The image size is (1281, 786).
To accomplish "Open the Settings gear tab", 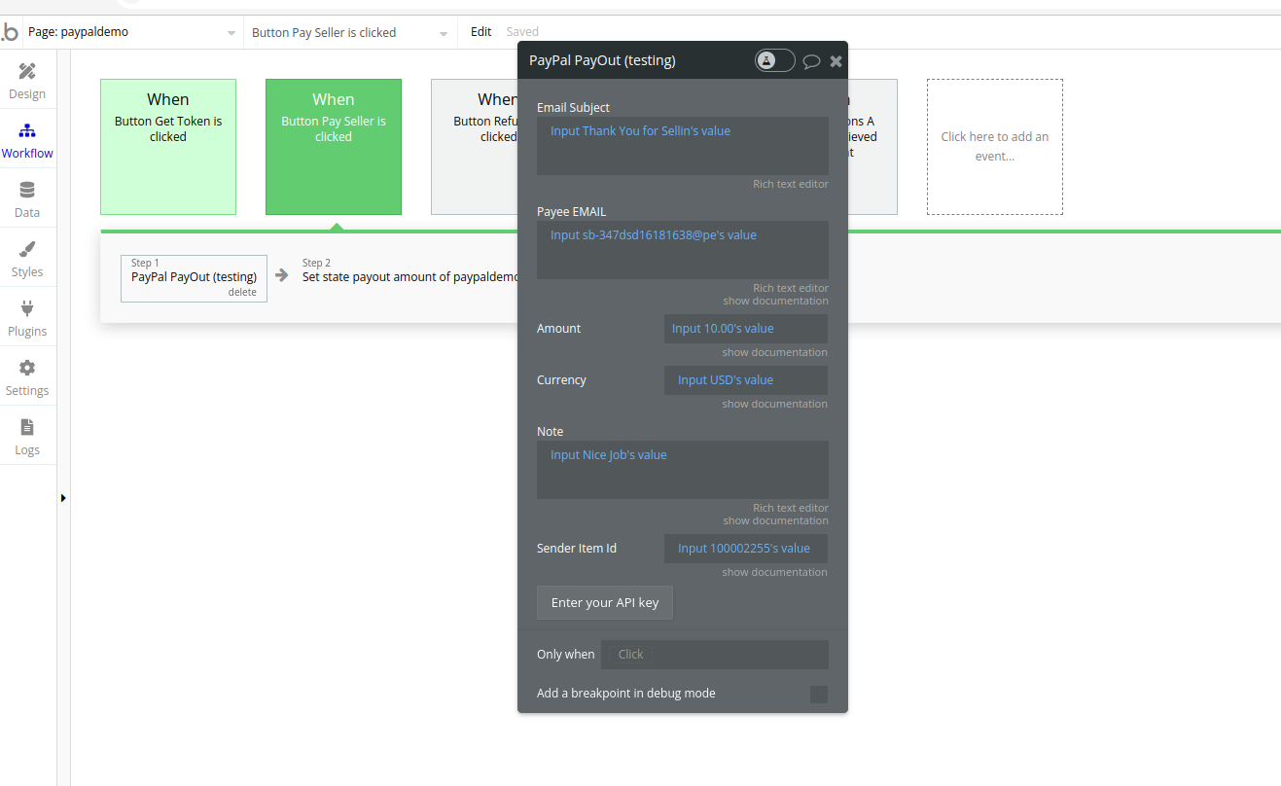I will click(x=27, y=377).
